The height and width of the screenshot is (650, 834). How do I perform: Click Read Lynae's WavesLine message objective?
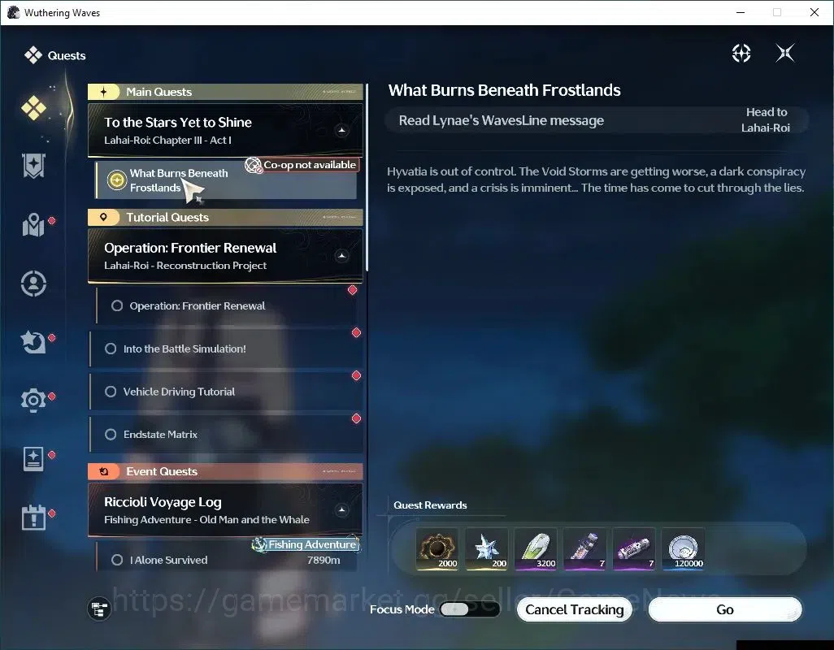pos(502,120)
